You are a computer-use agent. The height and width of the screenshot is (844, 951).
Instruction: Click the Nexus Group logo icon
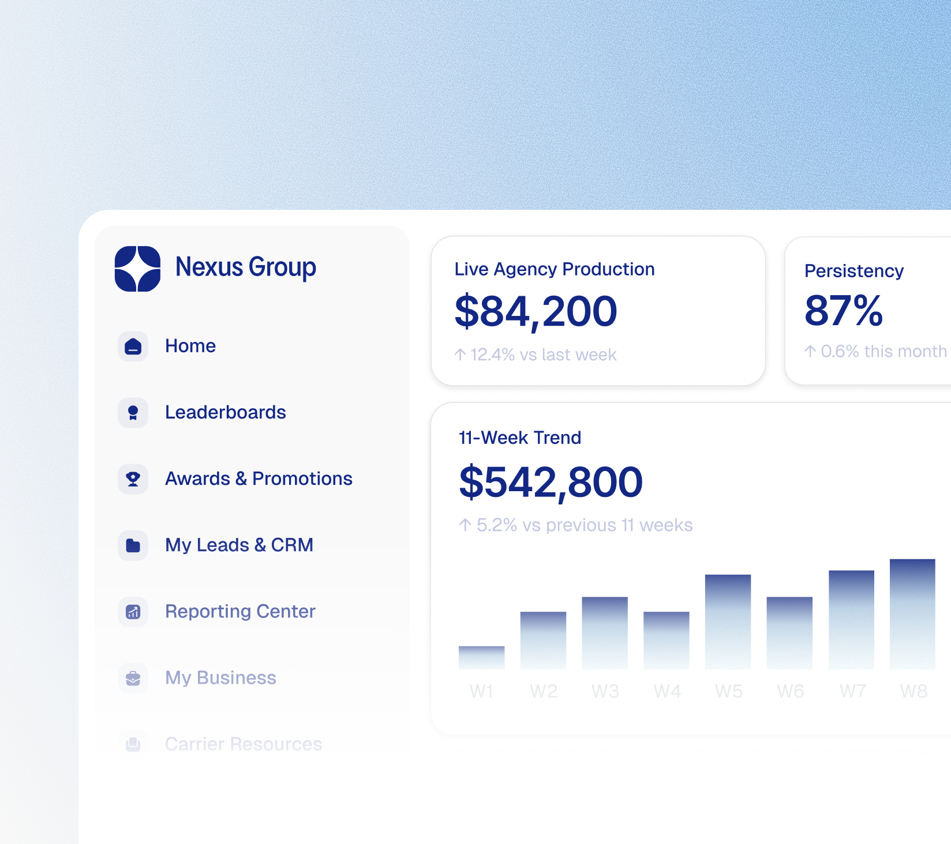[137, 269]
